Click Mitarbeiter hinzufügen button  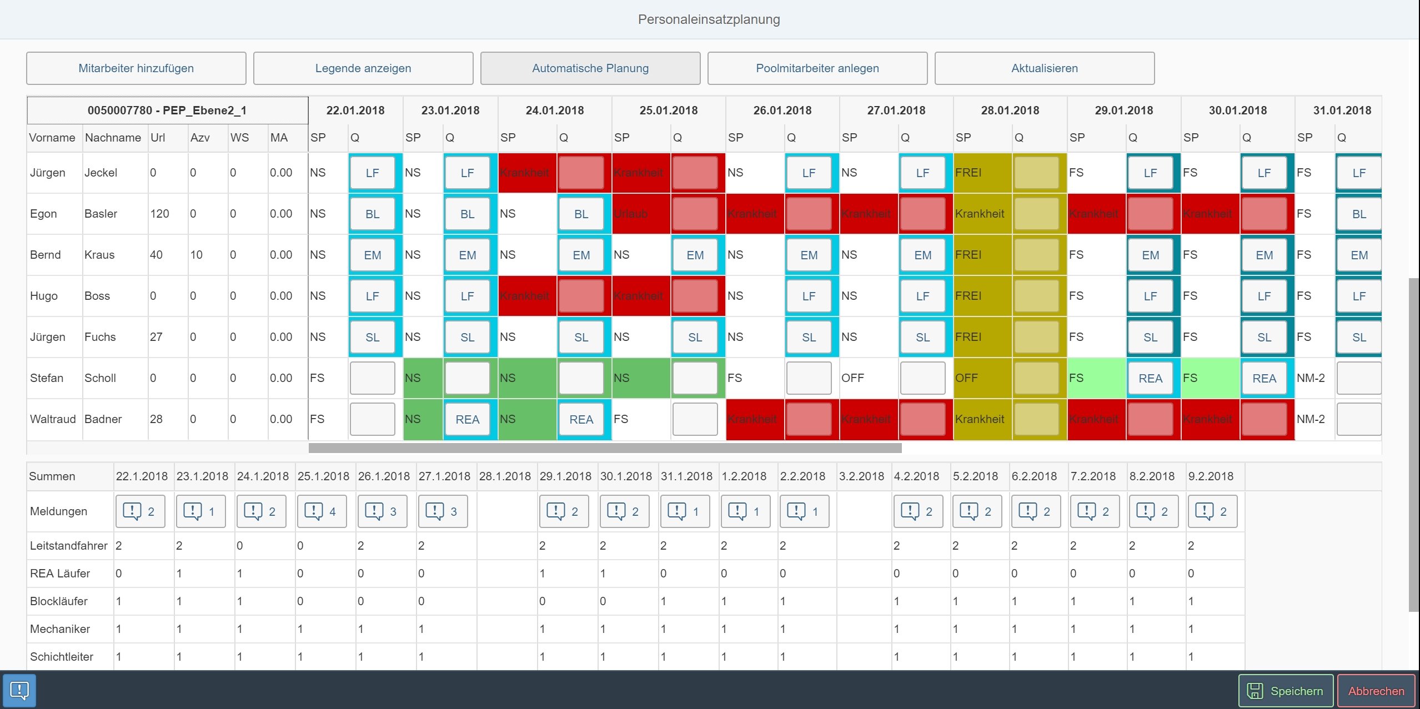tap(136, 68)
